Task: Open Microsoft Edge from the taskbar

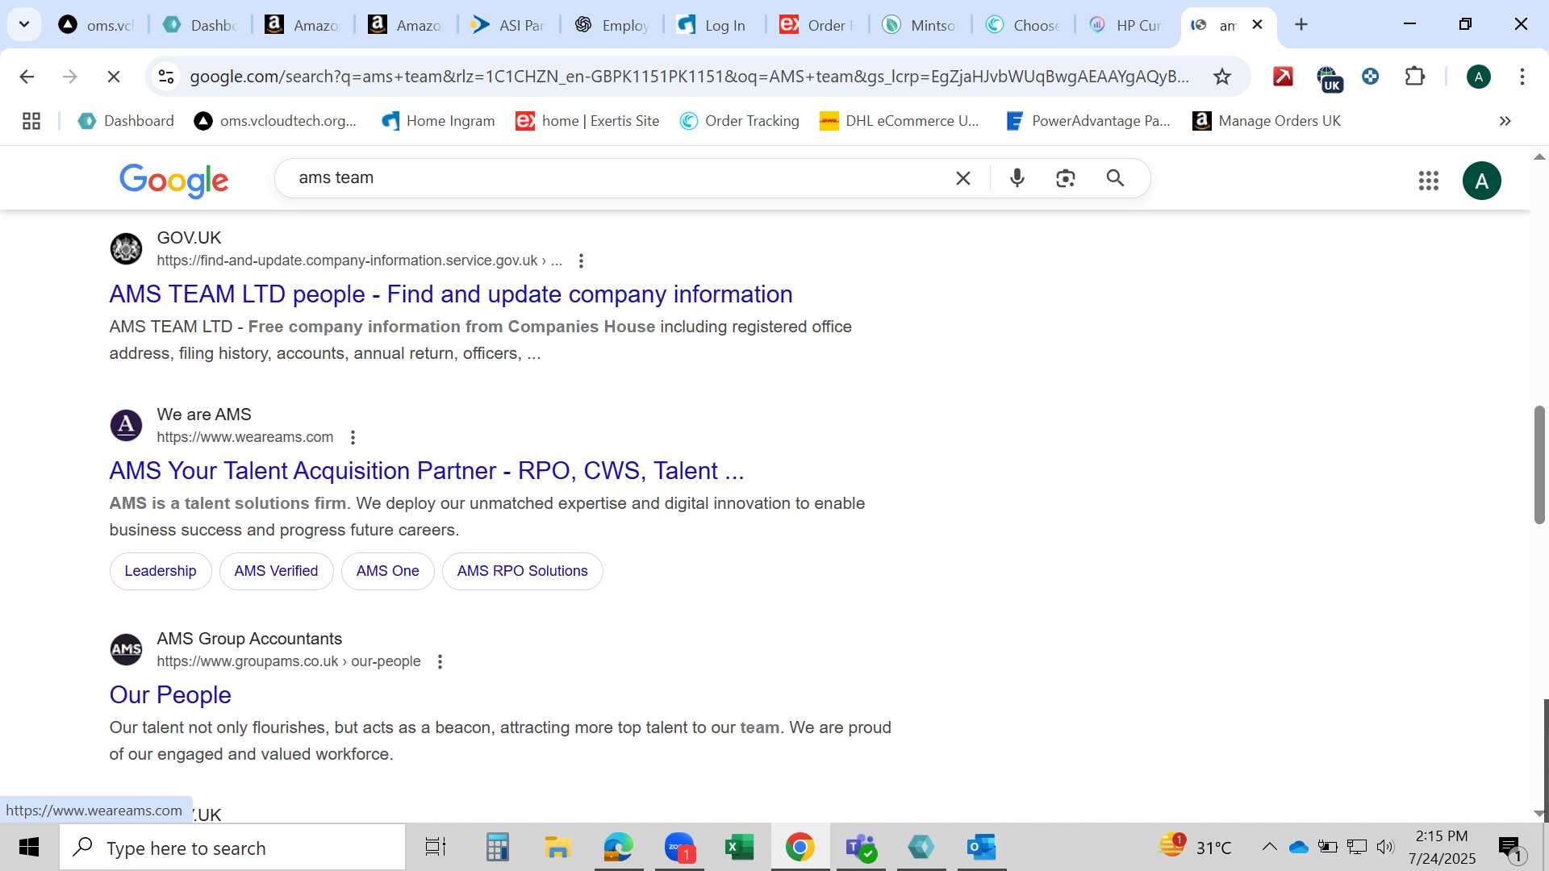Action: [619, 848]
